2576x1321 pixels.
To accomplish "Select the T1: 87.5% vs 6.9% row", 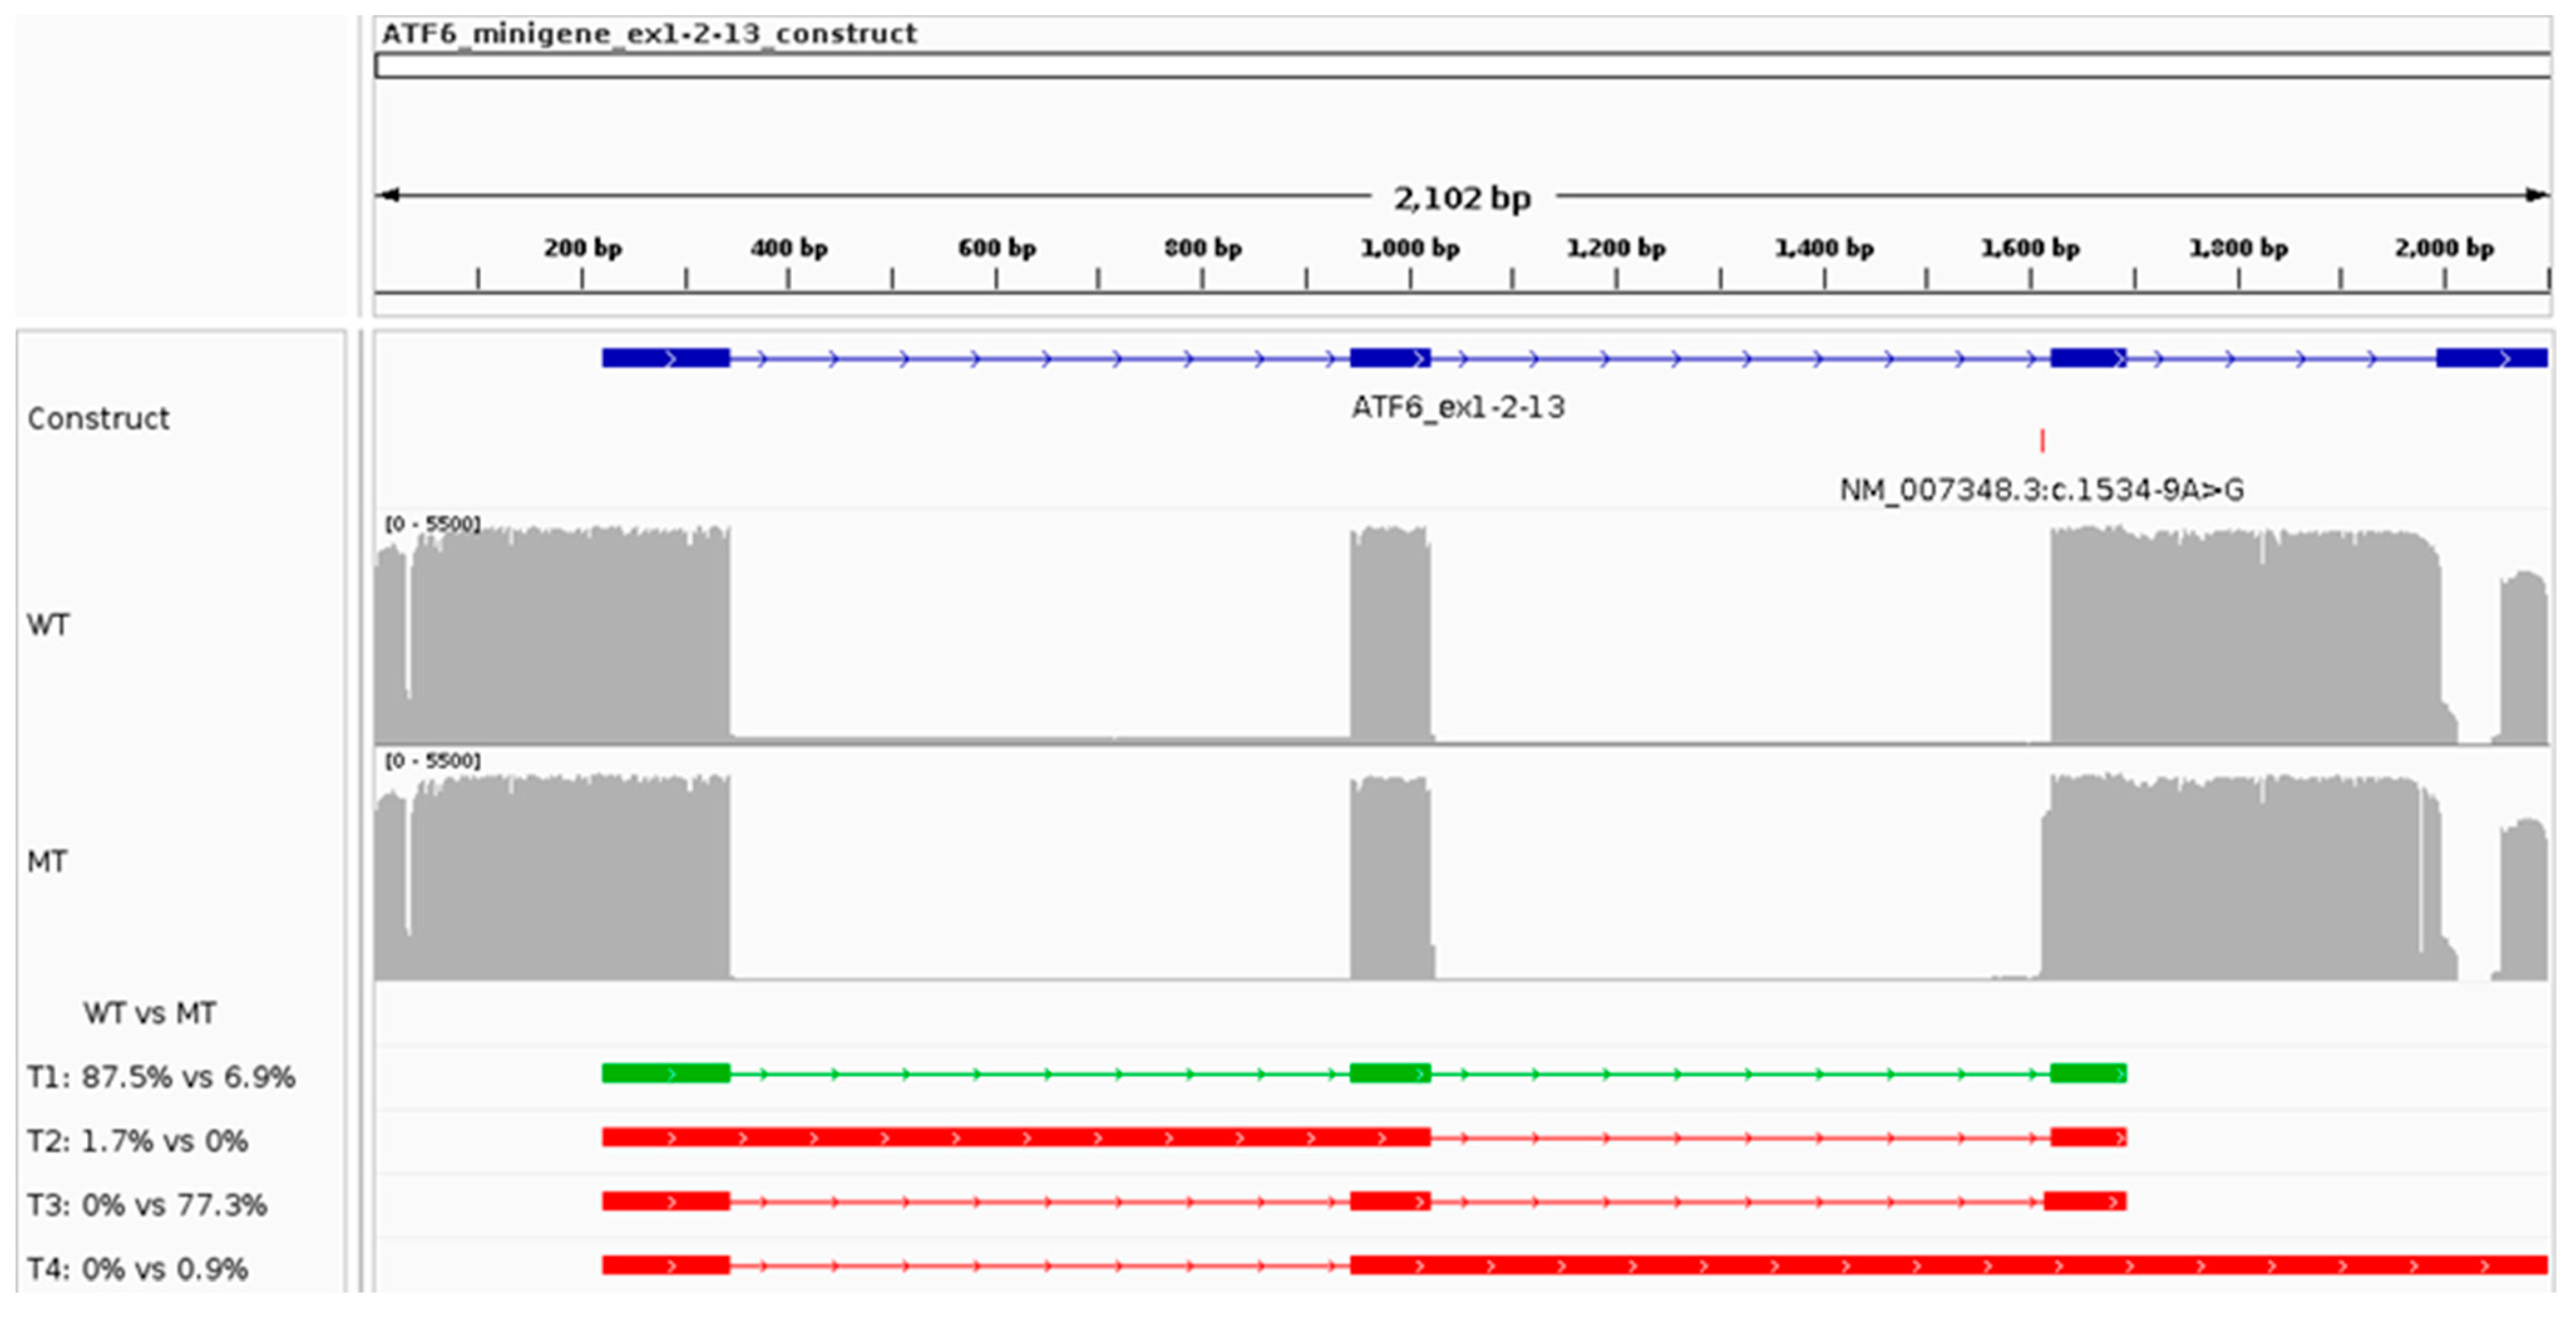I will point(161,1077).
